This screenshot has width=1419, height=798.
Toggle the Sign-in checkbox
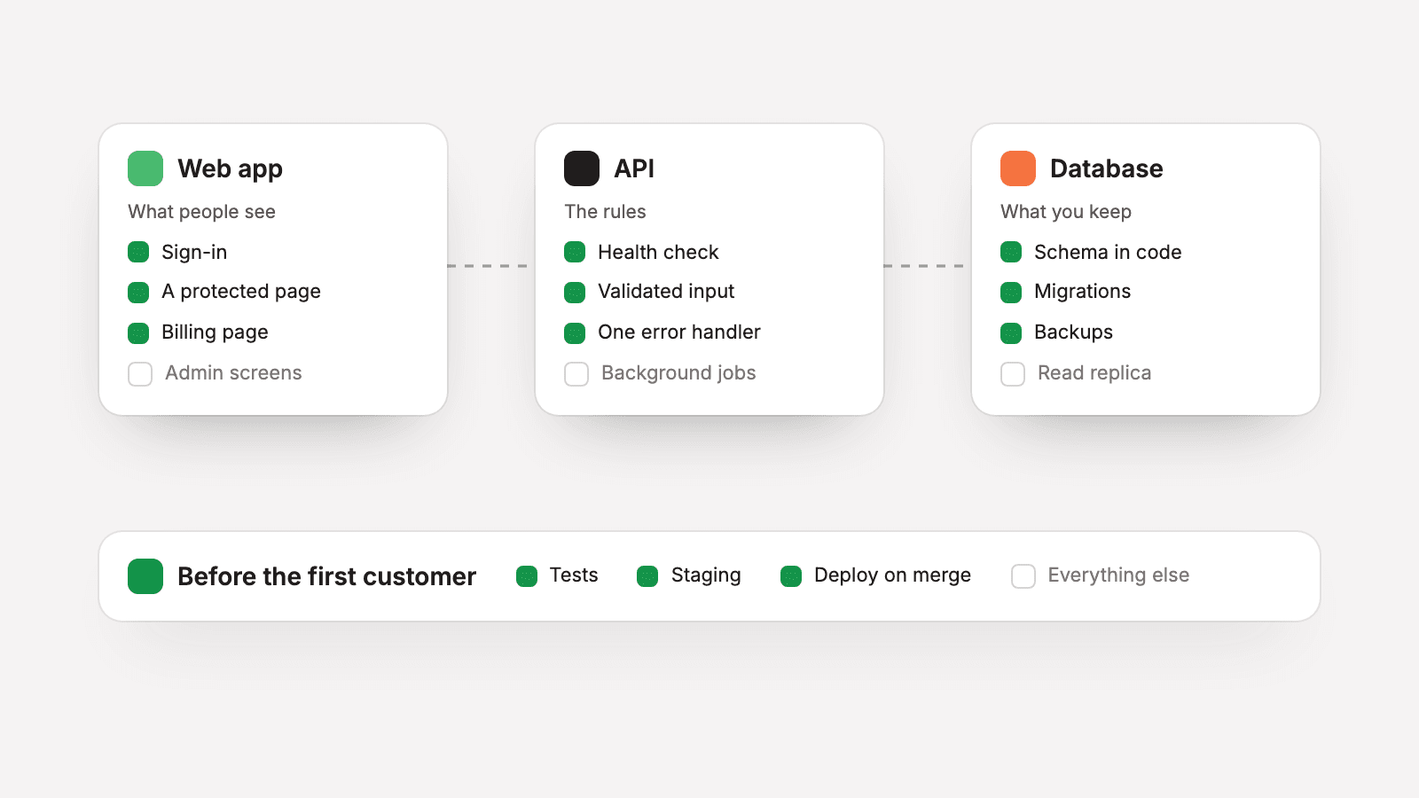tap(138, 252)
